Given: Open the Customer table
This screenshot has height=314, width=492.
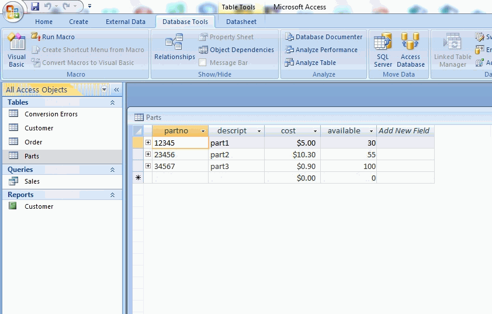Looking at the screenshot, I should coord(62,128).
